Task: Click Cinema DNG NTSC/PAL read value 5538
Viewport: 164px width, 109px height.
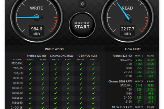Action: coord(151,86)
